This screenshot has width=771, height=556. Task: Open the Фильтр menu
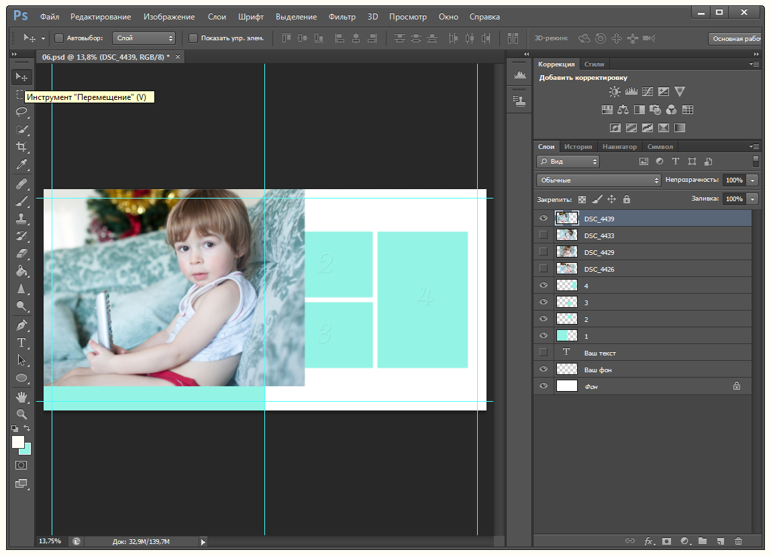[x=342, y=16]
